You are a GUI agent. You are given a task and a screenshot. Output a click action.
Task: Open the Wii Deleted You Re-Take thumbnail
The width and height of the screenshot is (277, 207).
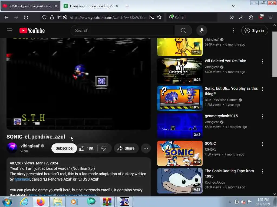pos(180,71)
